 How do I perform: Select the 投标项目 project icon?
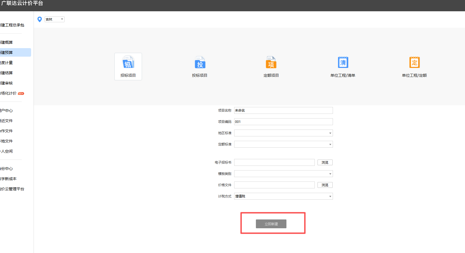pos(199,66)
